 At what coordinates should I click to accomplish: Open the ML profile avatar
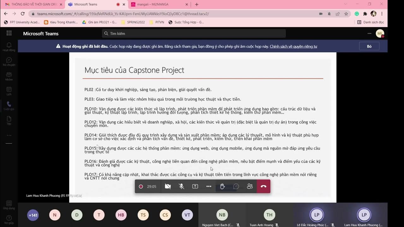380,33
